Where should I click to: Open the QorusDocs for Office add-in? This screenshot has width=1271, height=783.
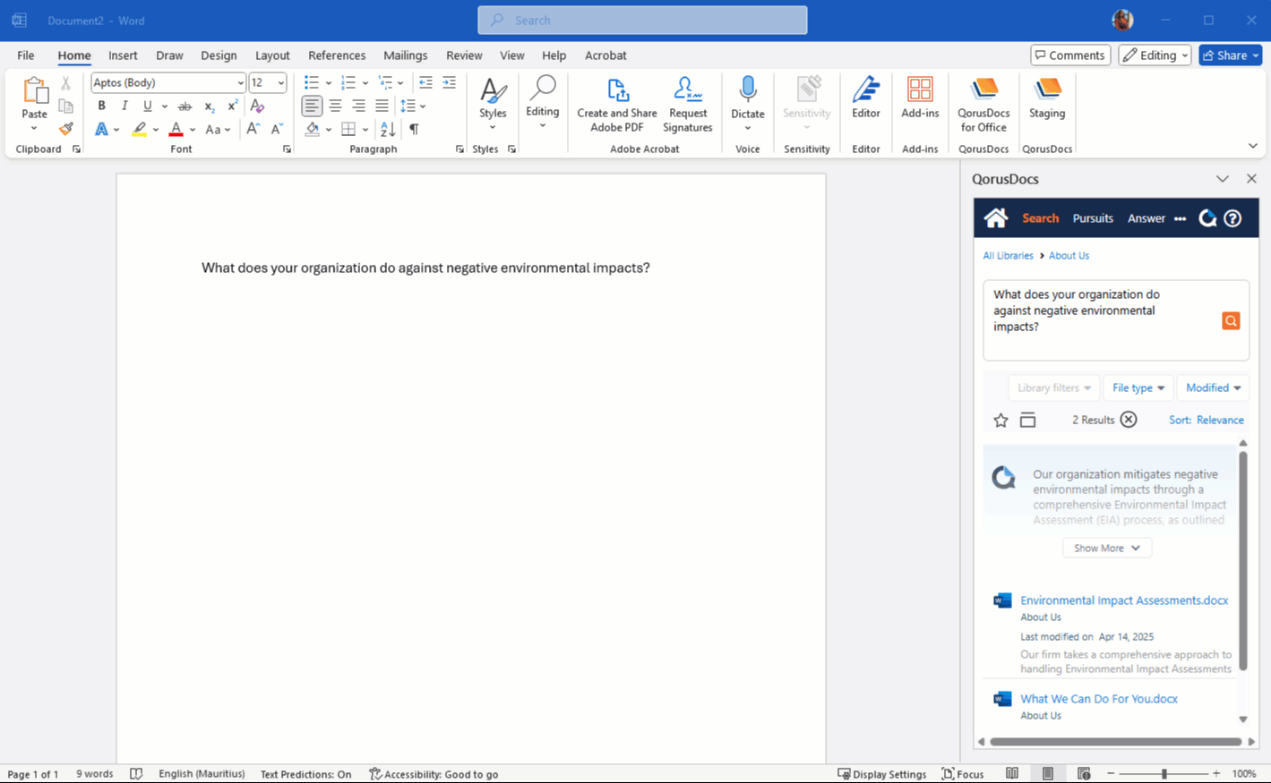(983, 104)
